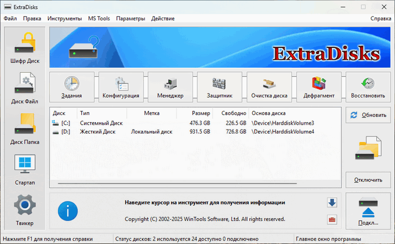Click the Обновить refresh button

pos(368,115)
